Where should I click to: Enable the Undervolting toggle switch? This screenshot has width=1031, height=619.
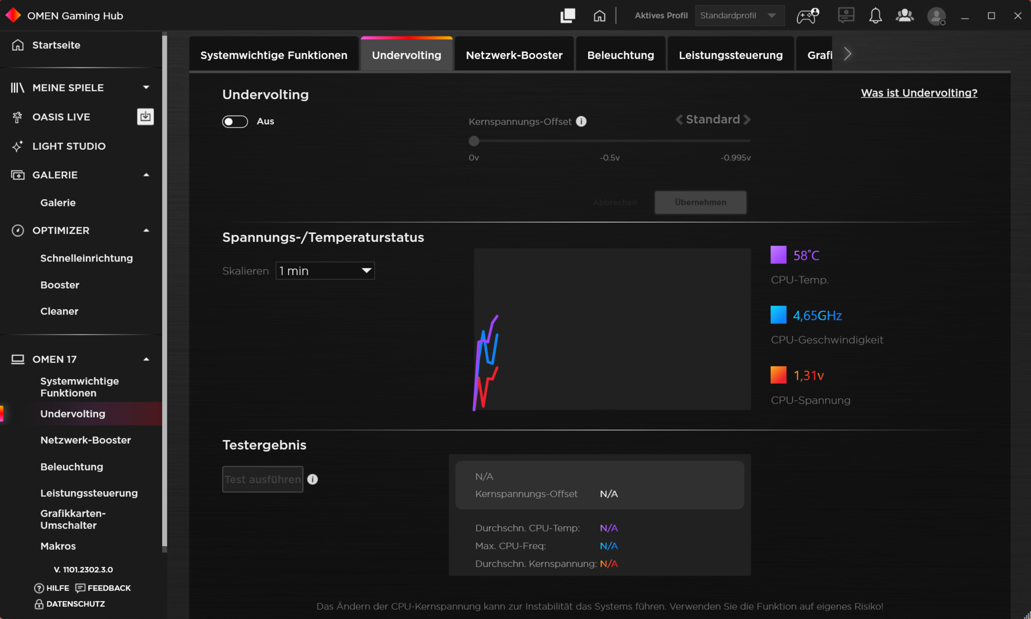[235, 121]
